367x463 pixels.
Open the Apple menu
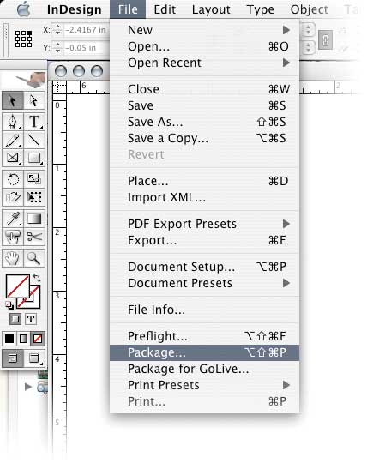[x=24, y=9]
